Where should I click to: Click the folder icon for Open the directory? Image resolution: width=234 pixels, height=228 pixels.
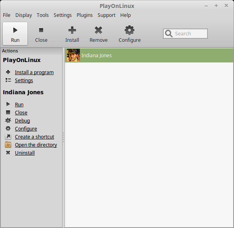[8, 145]
